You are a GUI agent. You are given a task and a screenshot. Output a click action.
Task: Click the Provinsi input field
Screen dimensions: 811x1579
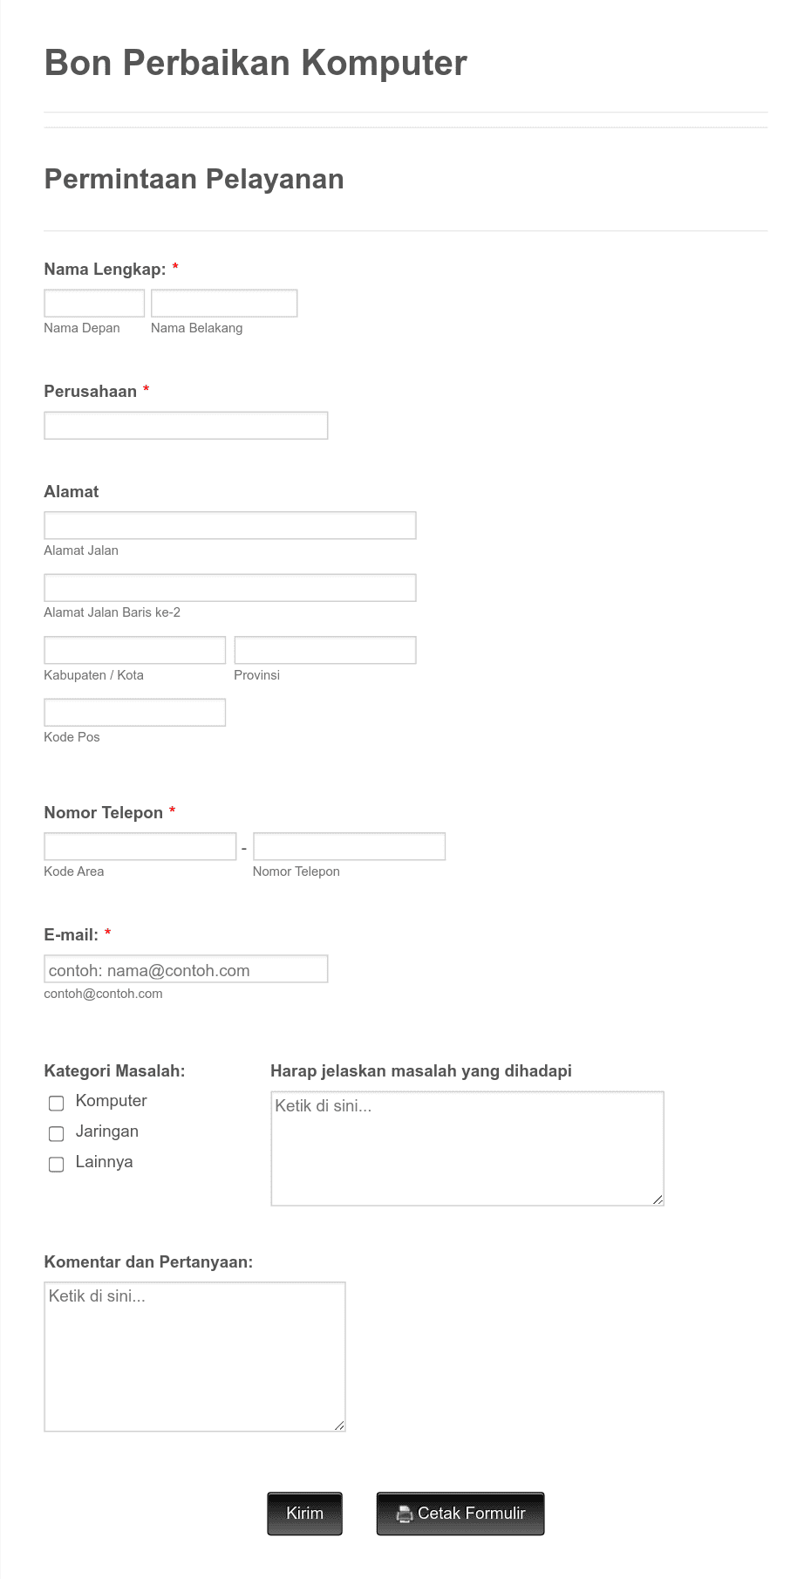(324, 649)
